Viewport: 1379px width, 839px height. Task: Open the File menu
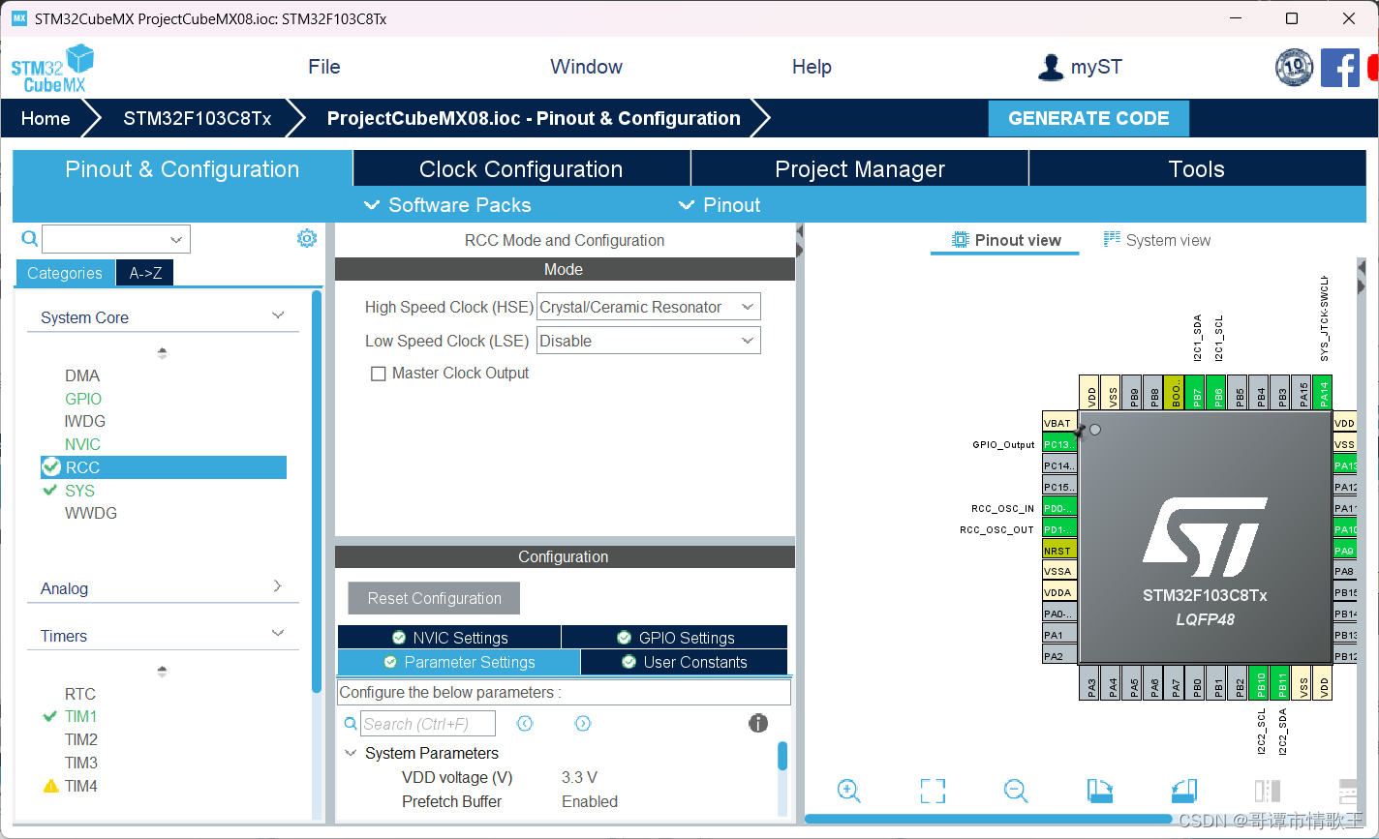click(x=324, y=67)
